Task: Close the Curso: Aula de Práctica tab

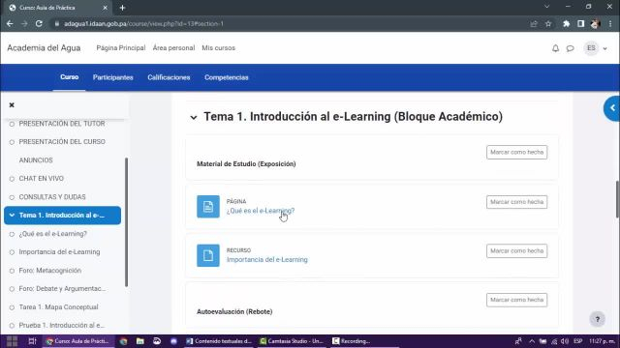Action: 105,8
